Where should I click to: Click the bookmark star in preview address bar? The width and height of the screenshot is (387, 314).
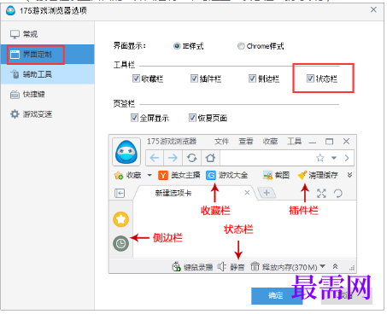(320, 158)
